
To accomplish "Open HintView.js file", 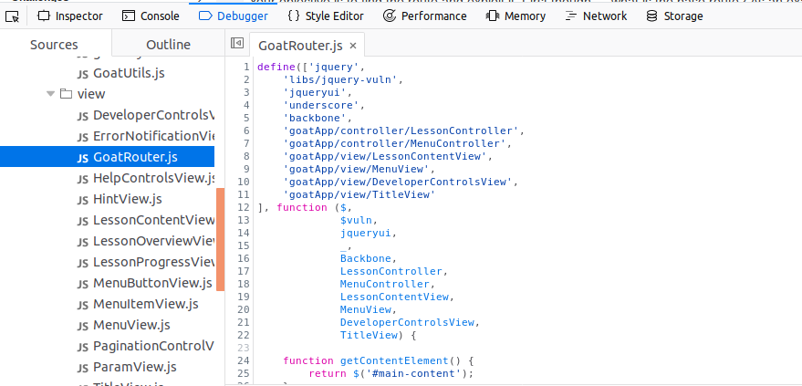I will [x=127, y=199].
